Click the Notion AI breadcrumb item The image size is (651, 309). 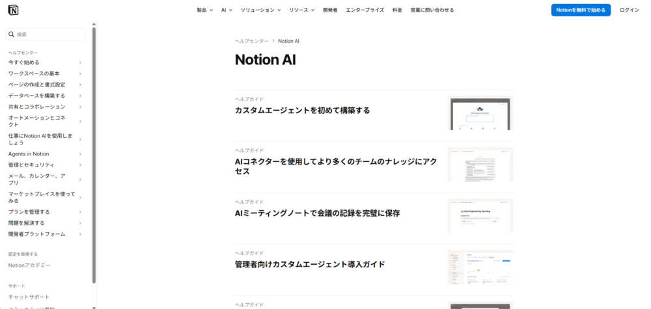(x=288, y=41)
